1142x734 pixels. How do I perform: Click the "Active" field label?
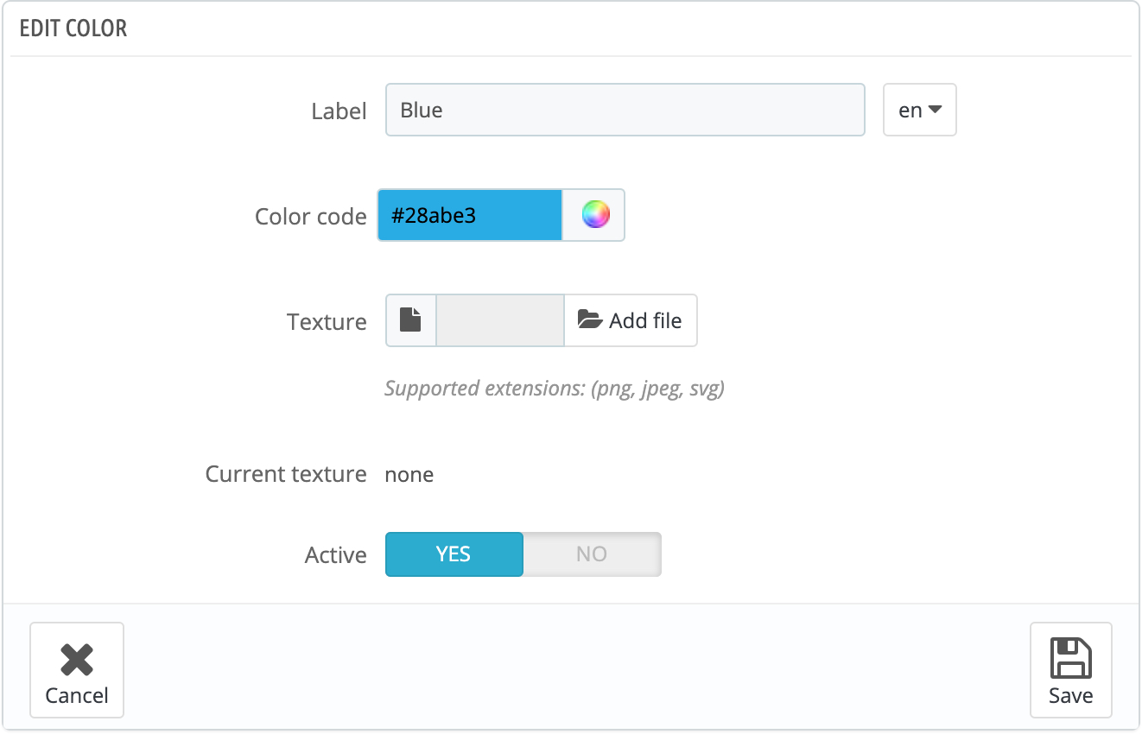(336, 554)
